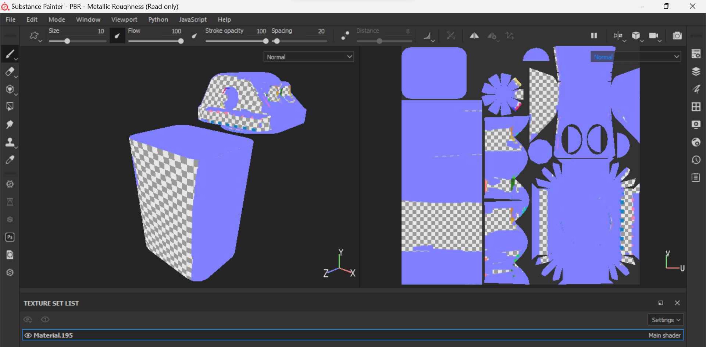
Task: Select the Projection tool
Action: (10, 89)
